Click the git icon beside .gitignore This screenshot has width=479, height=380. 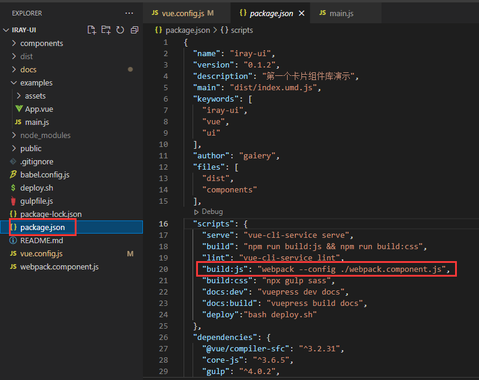tap(13, 161)
